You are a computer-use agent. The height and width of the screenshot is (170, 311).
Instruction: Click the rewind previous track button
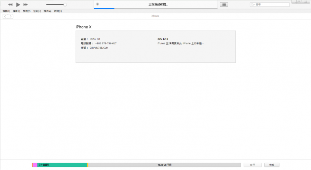[10, 5]
